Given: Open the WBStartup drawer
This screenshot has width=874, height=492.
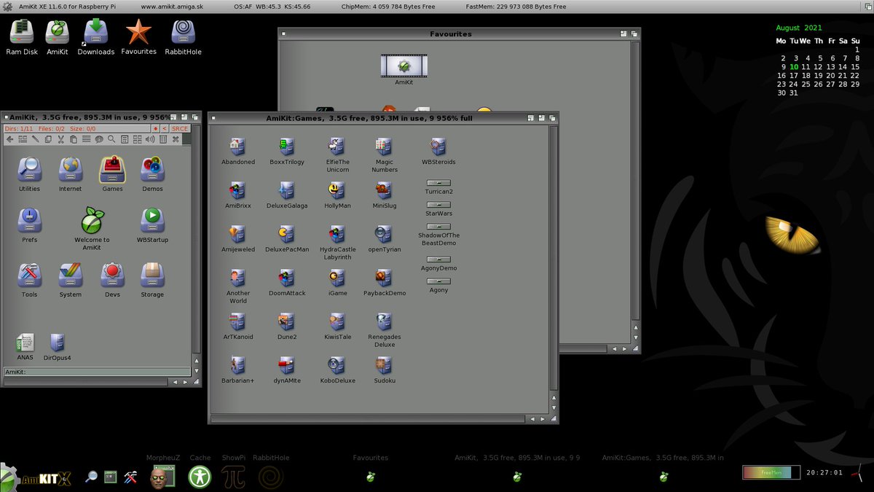Looking at the screenshot, I should [x=152, y=225].
